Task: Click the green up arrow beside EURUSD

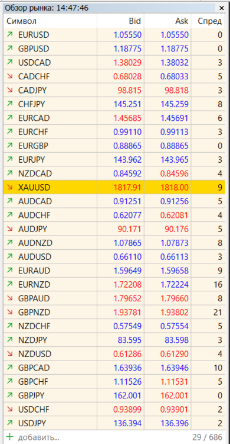Action: click(10, 35)
